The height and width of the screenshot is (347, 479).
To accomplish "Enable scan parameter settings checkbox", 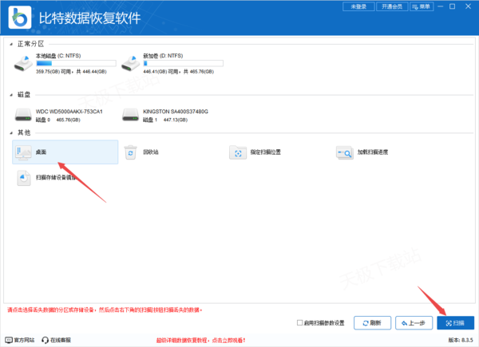I will (x=299, y=322).
